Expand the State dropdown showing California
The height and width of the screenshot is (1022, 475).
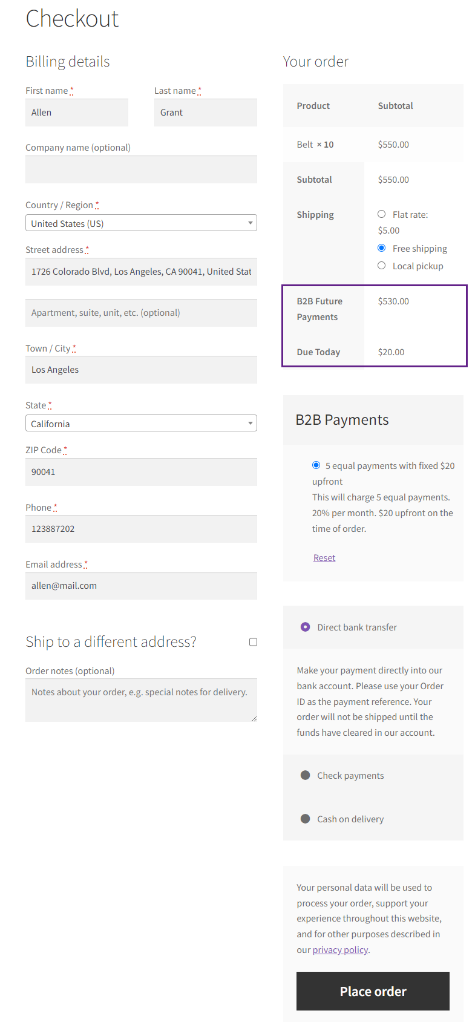[x=141, y=423]
